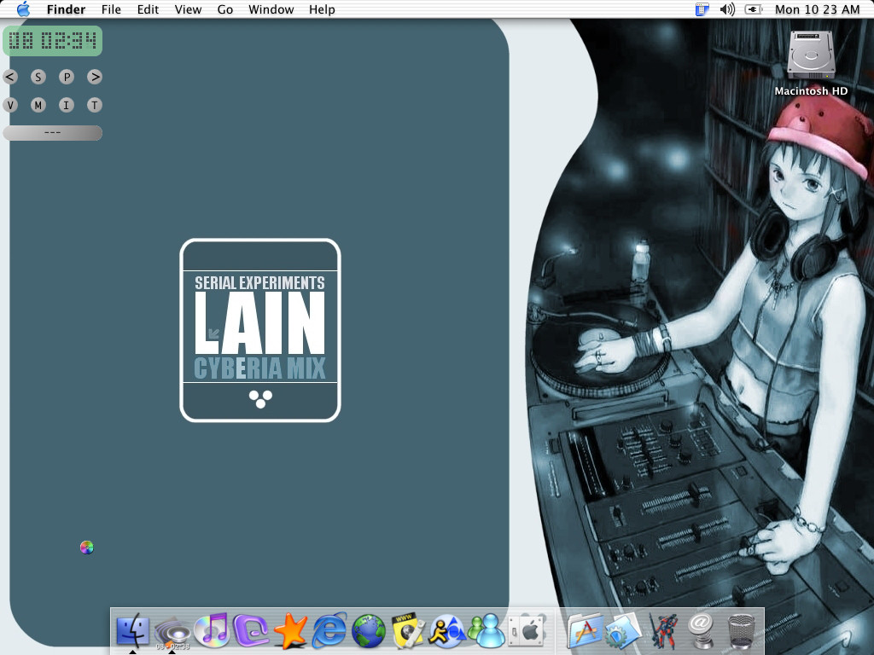Image resolution: width=874 pixels, height=655 pixels.
Task: Launch iTunes from the dock
Action: click(x=212, y=630)
